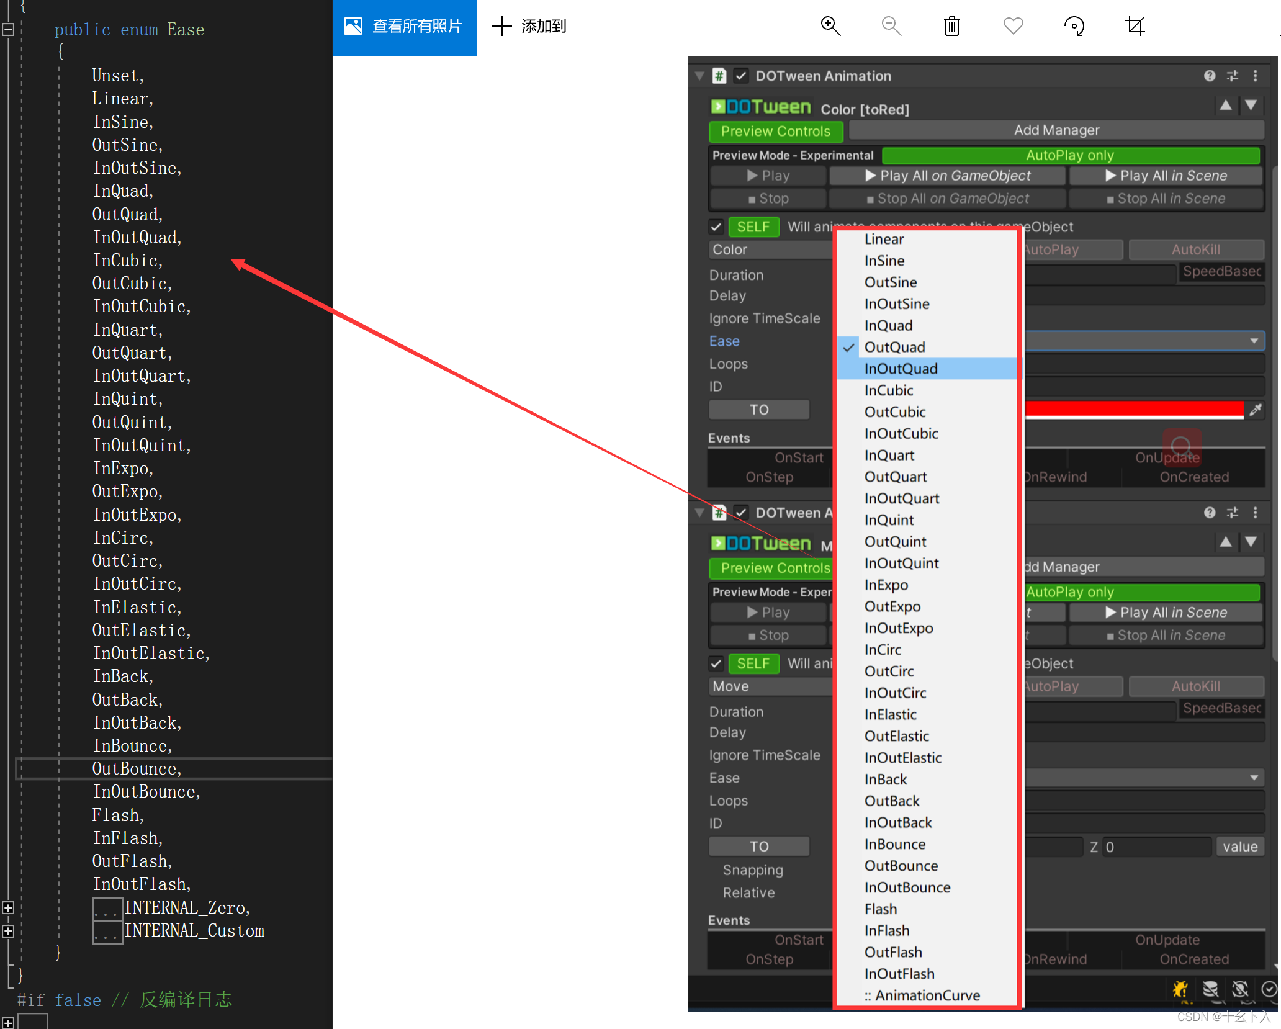Toggle SpeedBased in Color tween

(x=1221, y=272)
